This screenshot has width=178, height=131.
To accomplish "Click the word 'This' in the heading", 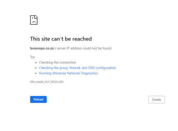I will 35,39.
